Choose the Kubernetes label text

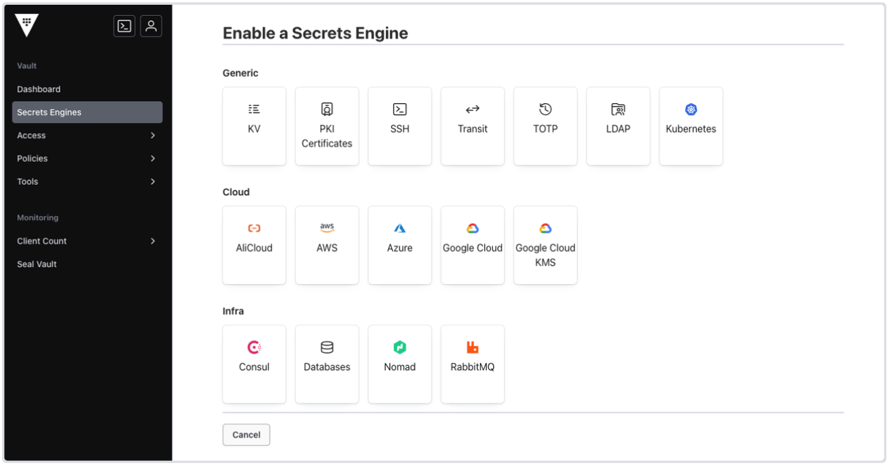coord(691,128)
